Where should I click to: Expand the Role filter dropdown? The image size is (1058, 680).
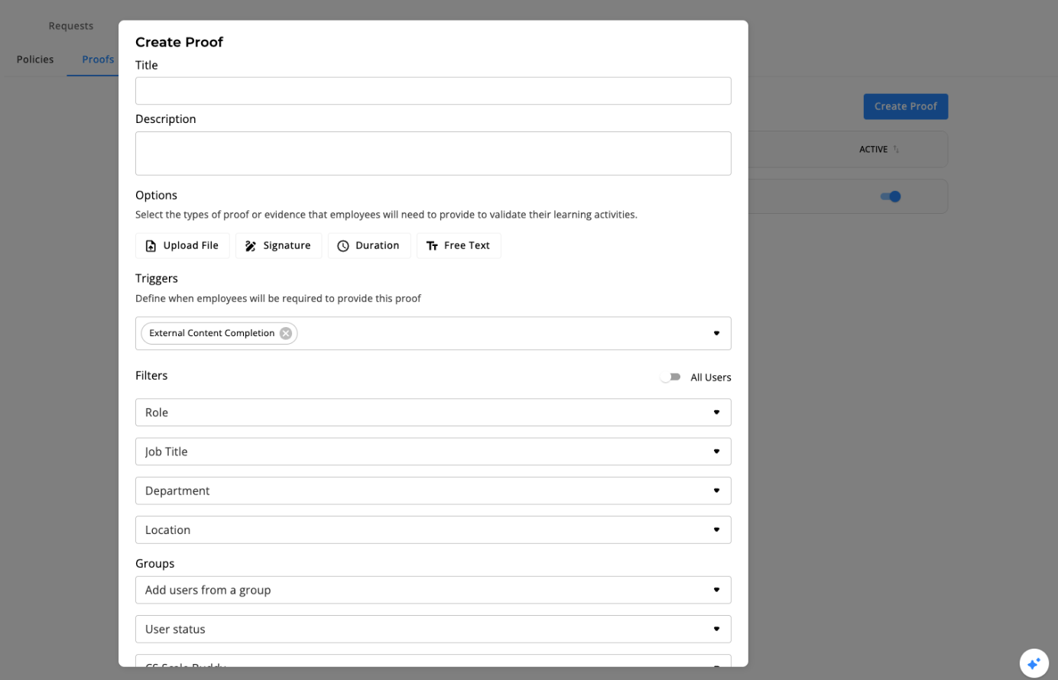click(716, 413)
